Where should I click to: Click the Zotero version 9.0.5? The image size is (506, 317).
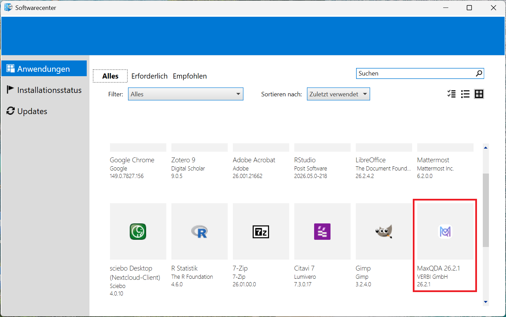tap(177, 176)
